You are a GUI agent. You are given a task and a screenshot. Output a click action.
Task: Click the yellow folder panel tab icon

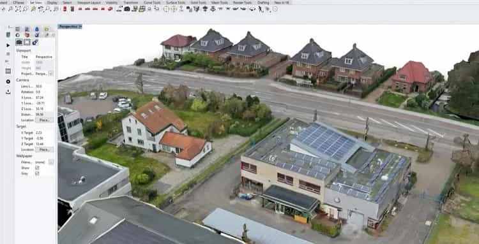click(x=47, y=29)
